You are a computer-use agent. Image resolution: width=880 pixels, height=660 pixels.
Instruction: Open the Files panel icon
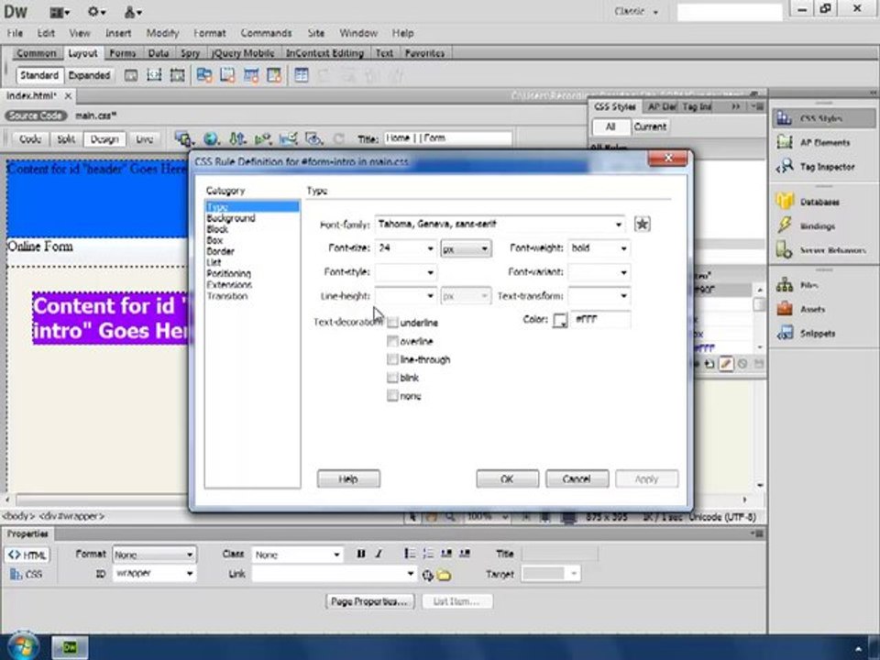[784, 284]
